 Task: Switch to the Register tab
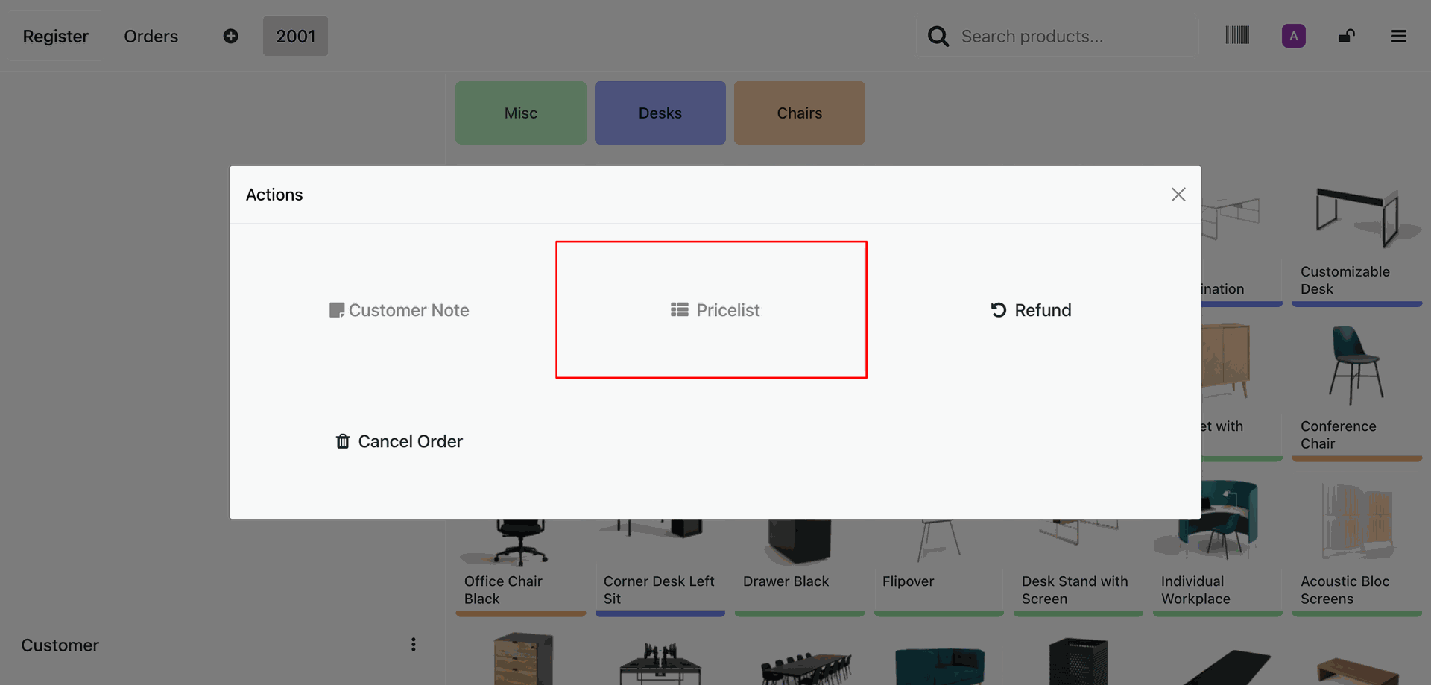tap(56, 37)
